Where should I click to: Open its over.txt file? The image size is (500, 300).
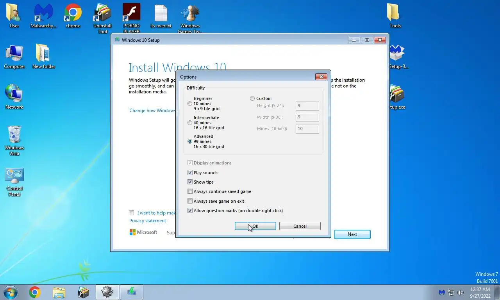coord(161,16)
